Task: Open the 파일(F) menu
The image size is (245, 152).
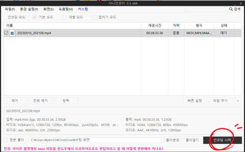Action: [x=10, y=9]
